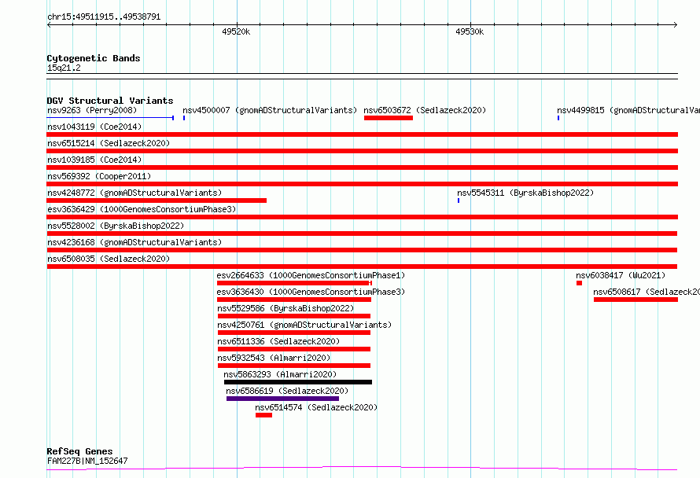Viewport: 700px width, 478px height.
Task: Click the red bar under esv3636430
Action: (294, 300)
